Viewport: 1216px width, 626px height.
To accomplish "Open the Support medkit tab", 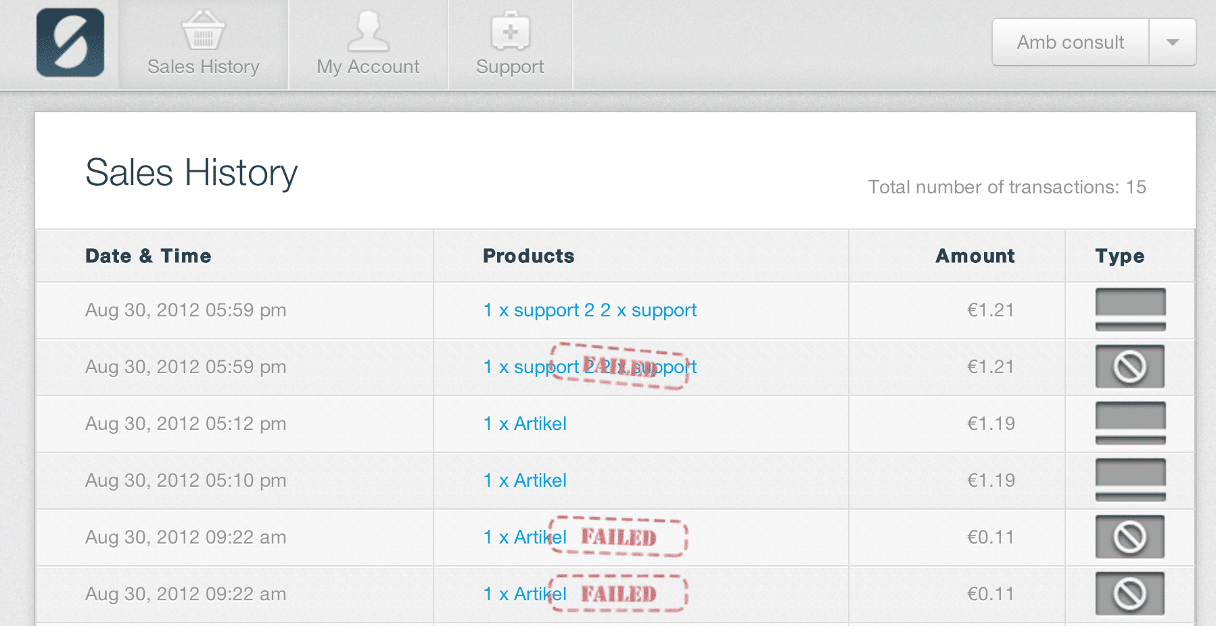I will pyautogui.click(x=510, y=45).
